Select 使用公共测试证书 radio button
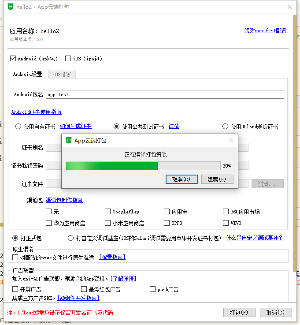 point(117,126)
